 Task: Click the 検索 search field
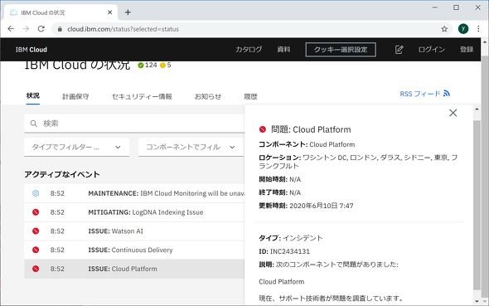tap(134, 124)
